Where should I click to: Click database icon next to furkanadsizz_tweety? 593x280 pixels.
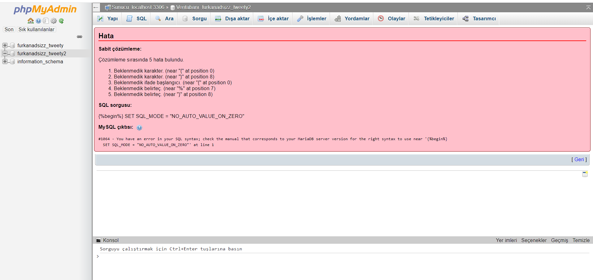[12, 45]
